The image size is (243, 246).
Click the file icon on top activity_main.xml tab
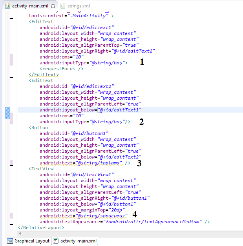click(x=7, y=6)
